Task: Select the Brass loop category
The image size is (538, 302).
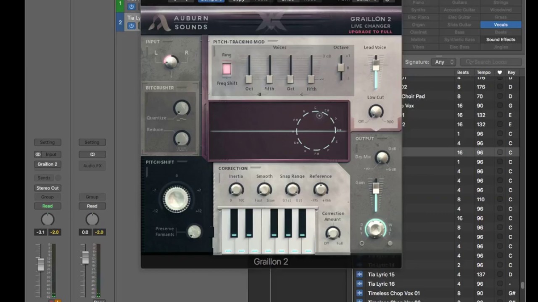Action: [x=501, y=17]
